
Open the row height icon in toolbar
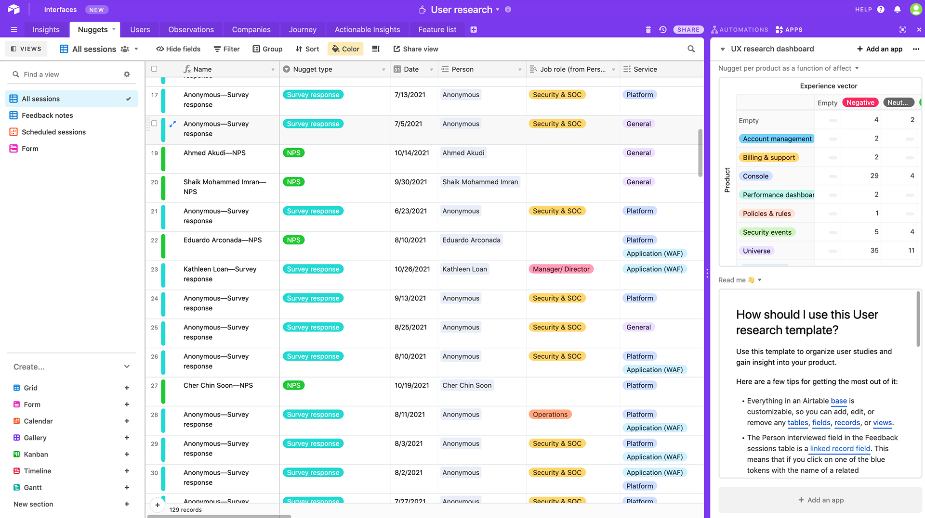[376, 49]
